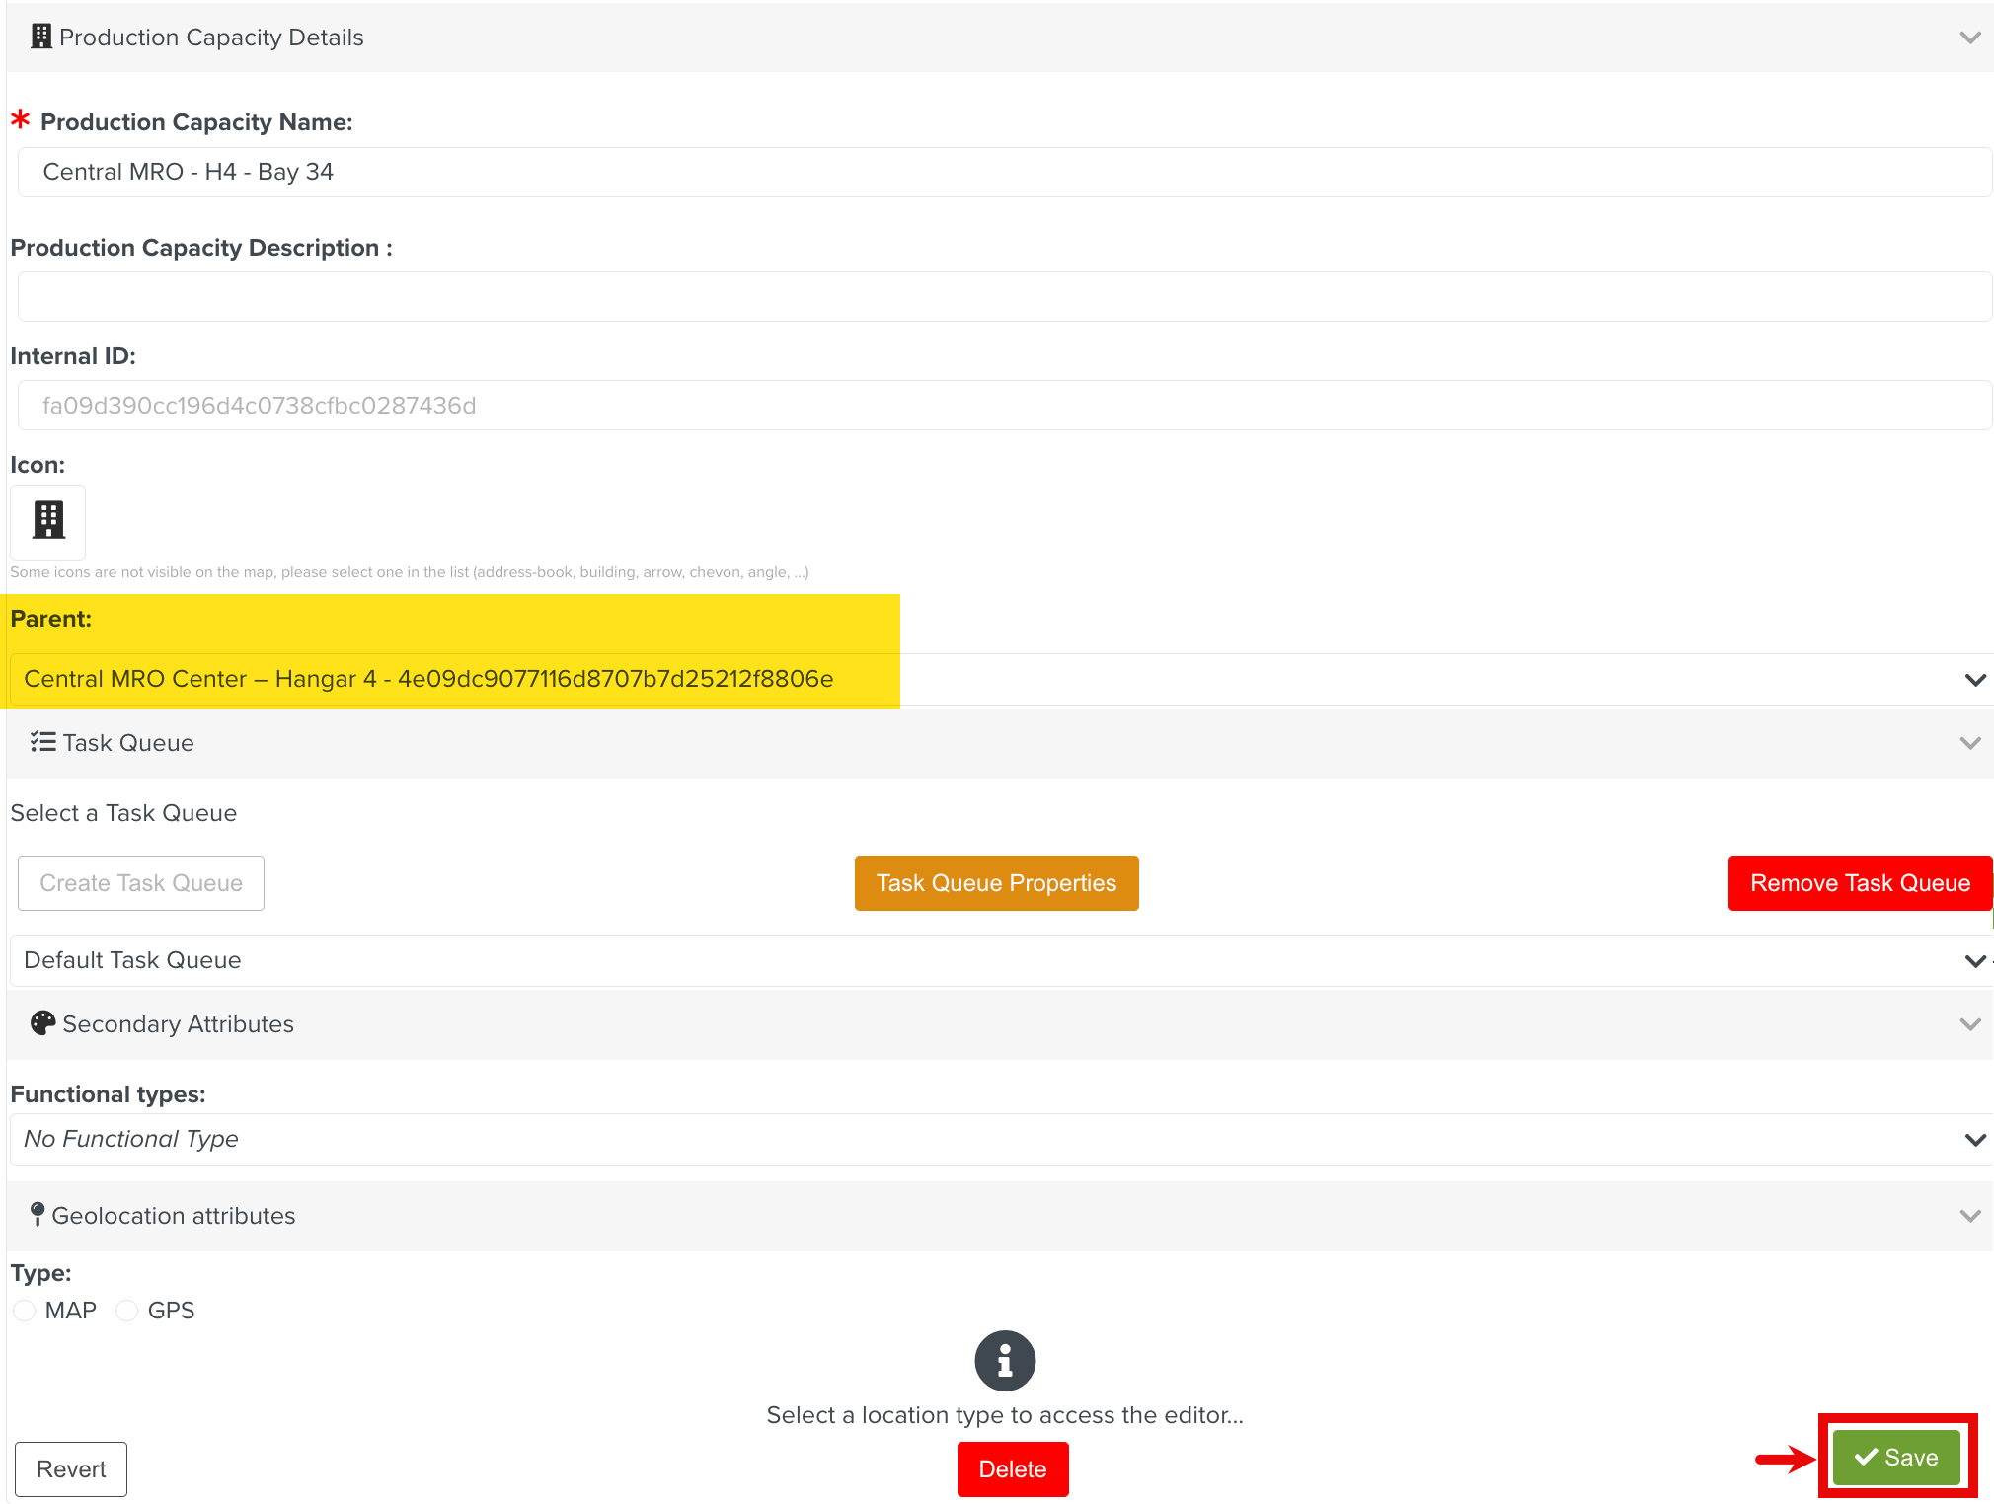Image resolution: width=1994 pixels, height=1504 pixels.
Task: Click the Task Queue list icon
Action: click(42, 742)
